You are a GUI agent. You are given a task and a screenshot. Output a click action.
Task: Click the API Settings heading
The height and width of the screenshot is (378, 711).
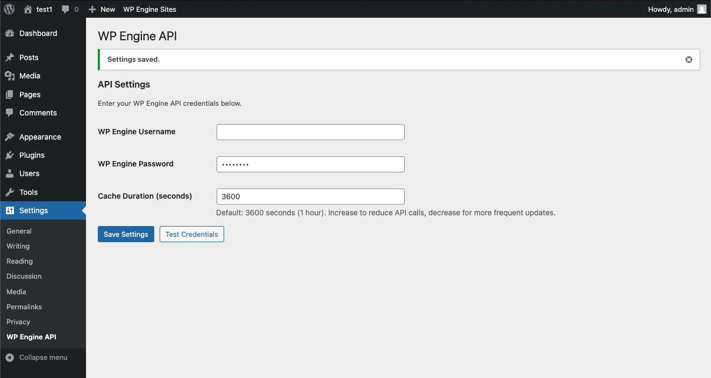point(124,84)
